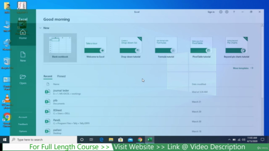Collapse the New section chevron
Screen dimensions: 269x151
pos(40,28)
